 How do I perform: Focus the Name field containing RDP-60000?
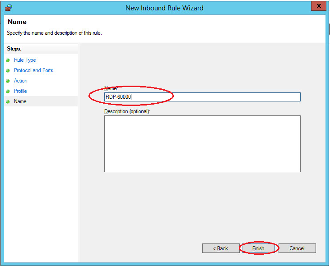202,97
